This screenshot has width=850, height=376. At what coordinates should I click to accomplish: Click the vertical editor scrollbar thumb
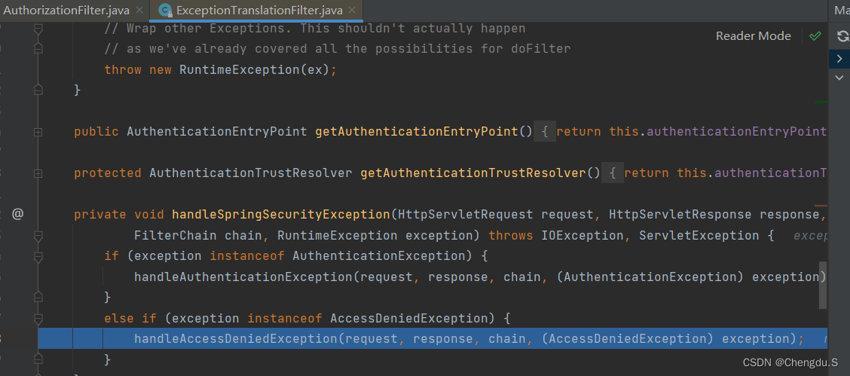823,285
